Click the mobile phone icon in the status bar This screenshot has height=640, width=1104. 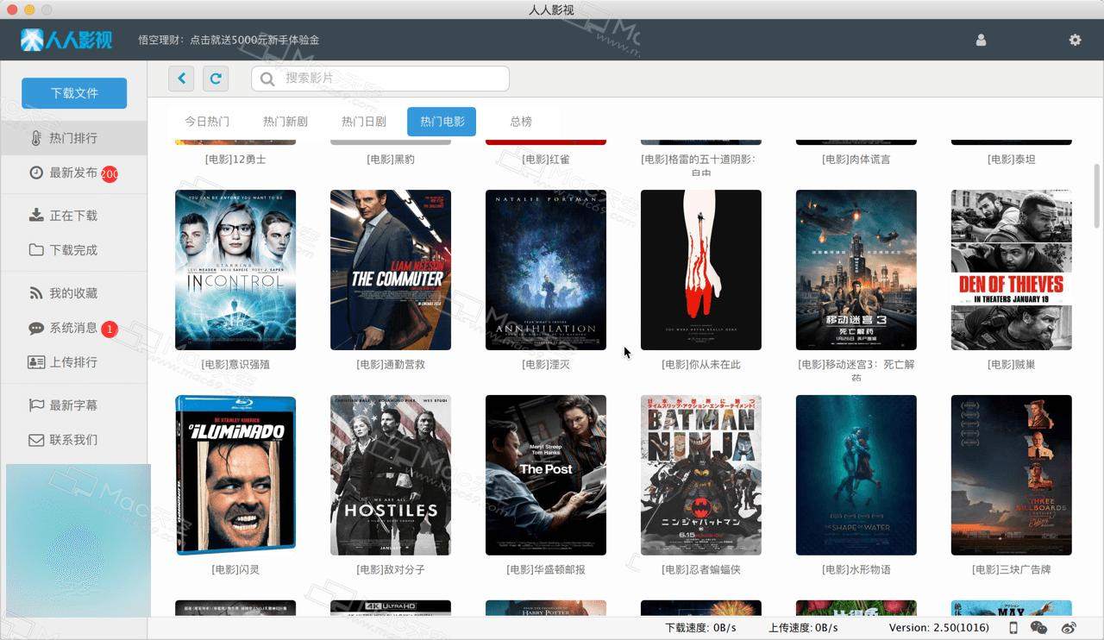click(x=1013, y=628)
